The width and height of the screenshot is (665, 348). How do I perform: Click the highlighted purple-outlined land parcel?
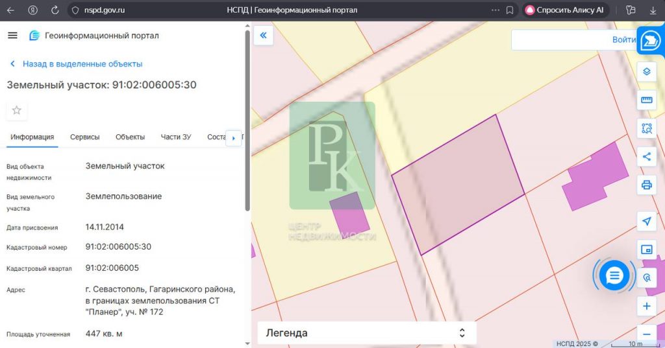(x=457, y=186)
